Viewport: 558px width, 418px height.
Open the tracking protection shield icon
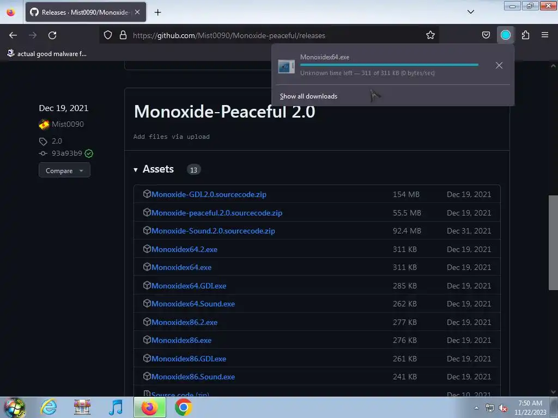click(x=108, y=35)
